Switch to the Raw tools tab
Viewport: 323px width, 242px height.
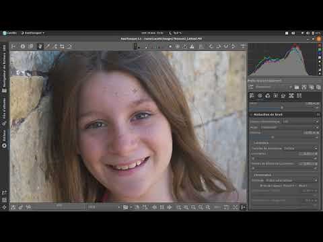(291, 95)
